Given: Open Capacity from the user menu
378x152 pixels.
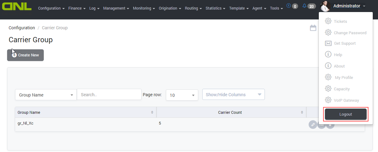Looking at the screenshot, I should point(342,89).
